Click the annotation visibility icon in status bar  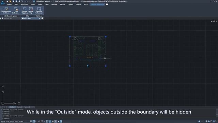click(206, 121)
